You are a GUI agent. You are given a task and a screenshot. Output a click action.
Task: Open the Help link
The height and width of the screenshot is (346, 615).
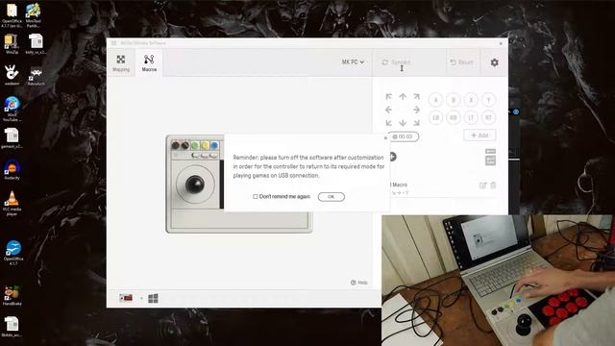[x=358, y=283]
